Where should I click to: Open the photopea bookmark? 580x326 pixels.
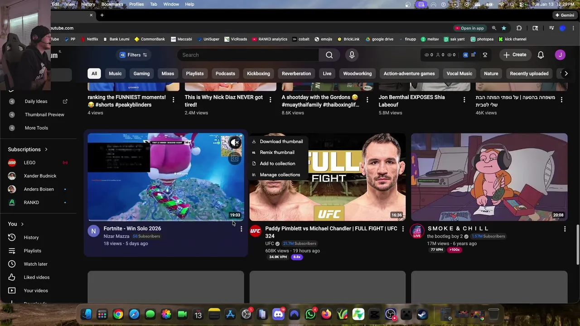(x=482, y=39)
